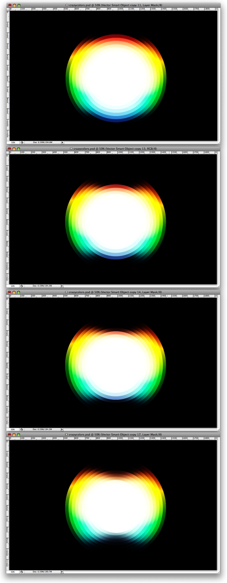Click the Doc size readout in the copy 14 window
Screen dimensions: 227x583
point(42,429)
